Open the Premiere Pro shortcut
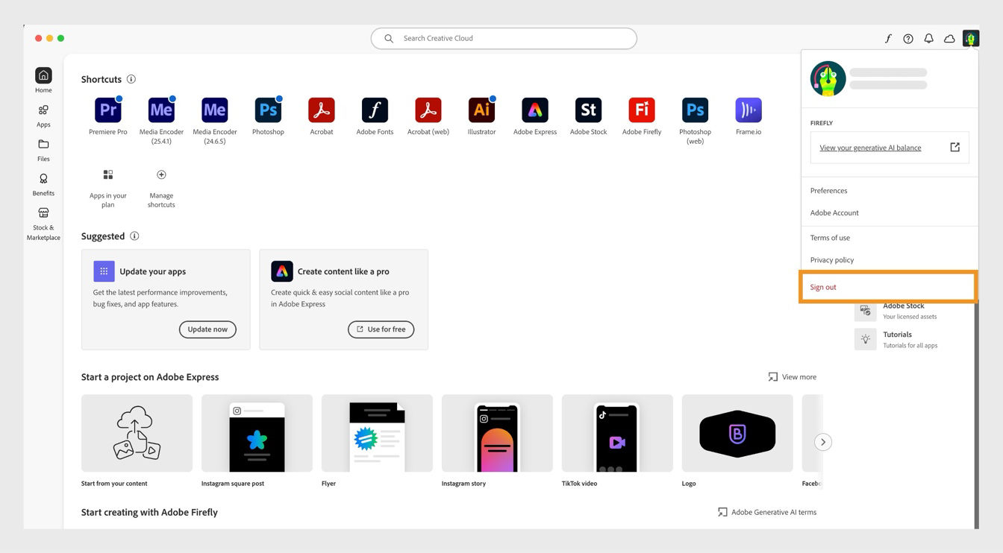The image size is (1003, 553). pos(107,110)
